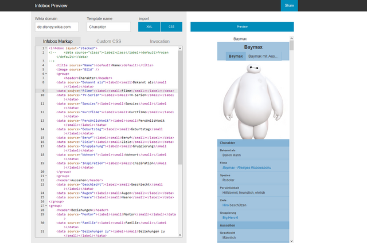Click 'Ballon Mann' value
This screenshot has width=367, height=243.
click(232, 155)
